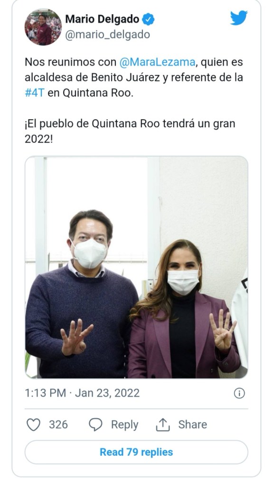Click the tweet text about Quintana Roo
The image size is (274, 486).
click(134, 101)
